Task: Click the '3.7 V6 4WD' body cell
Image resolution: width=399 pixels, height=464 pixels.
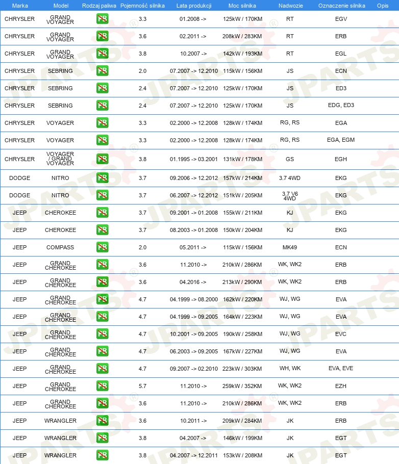Action: coord(290,196)
